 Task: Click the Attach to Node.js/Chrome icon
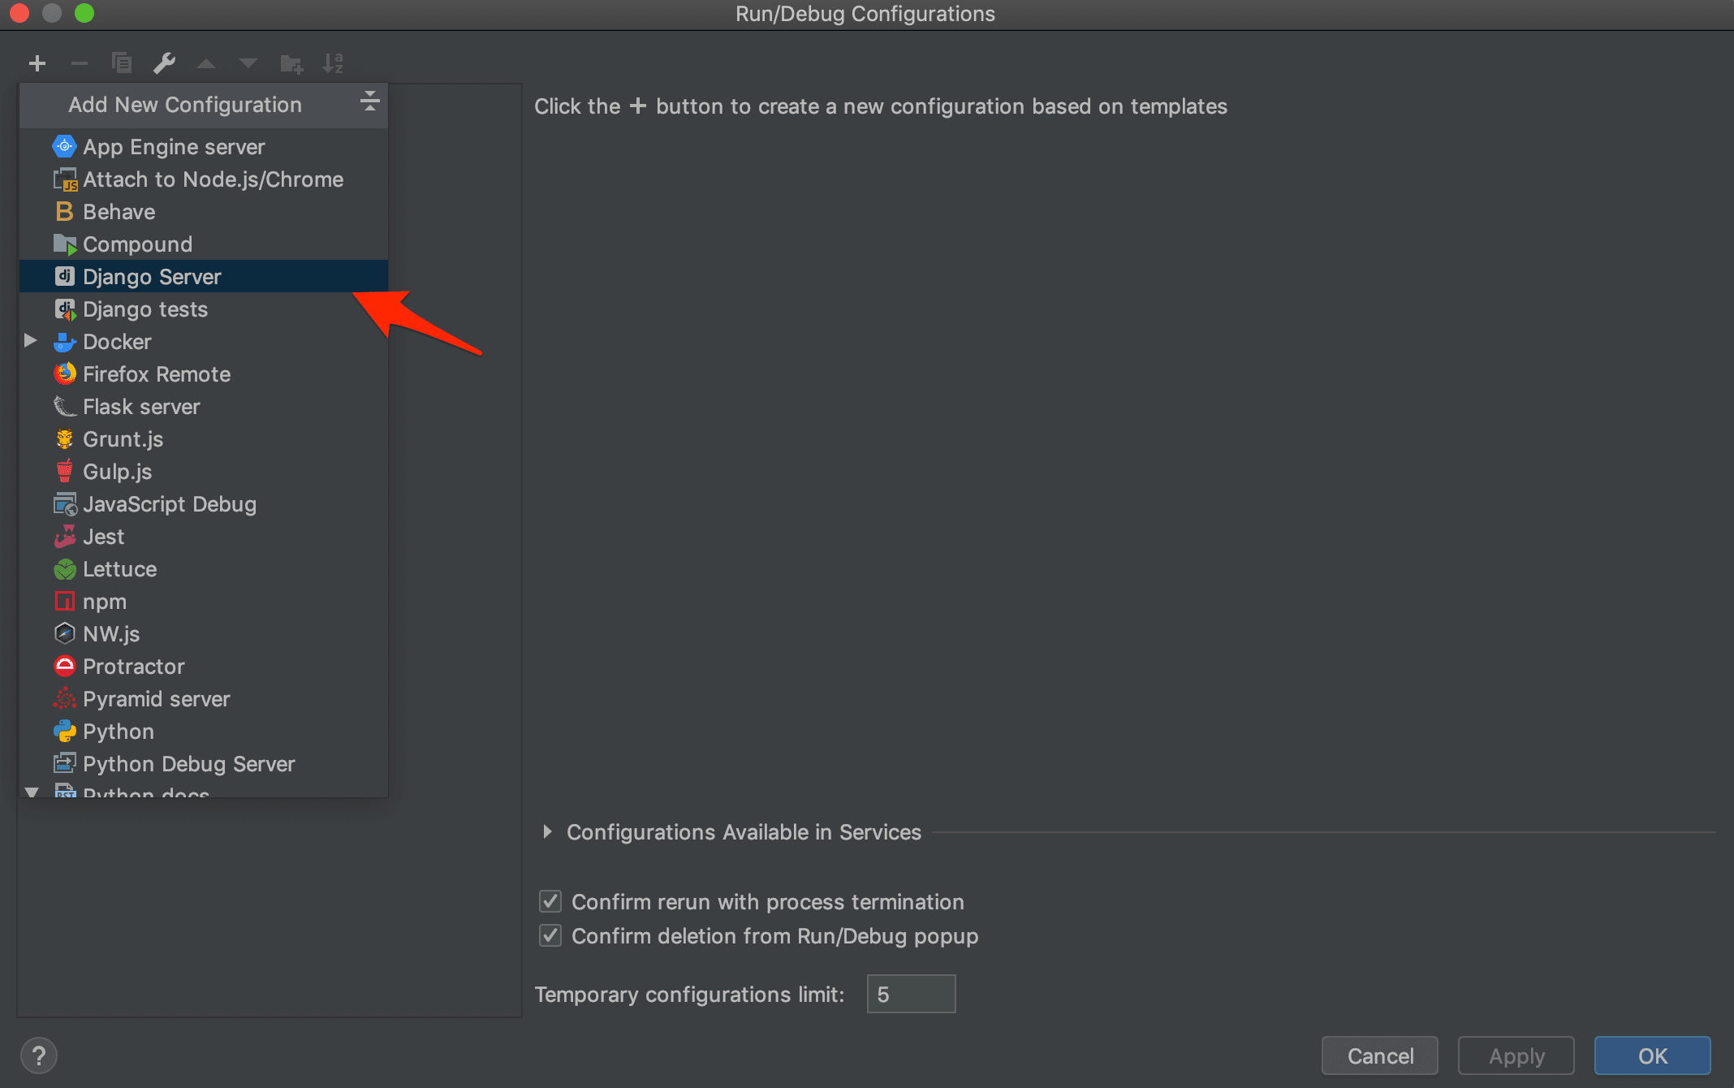coord(64,179)
